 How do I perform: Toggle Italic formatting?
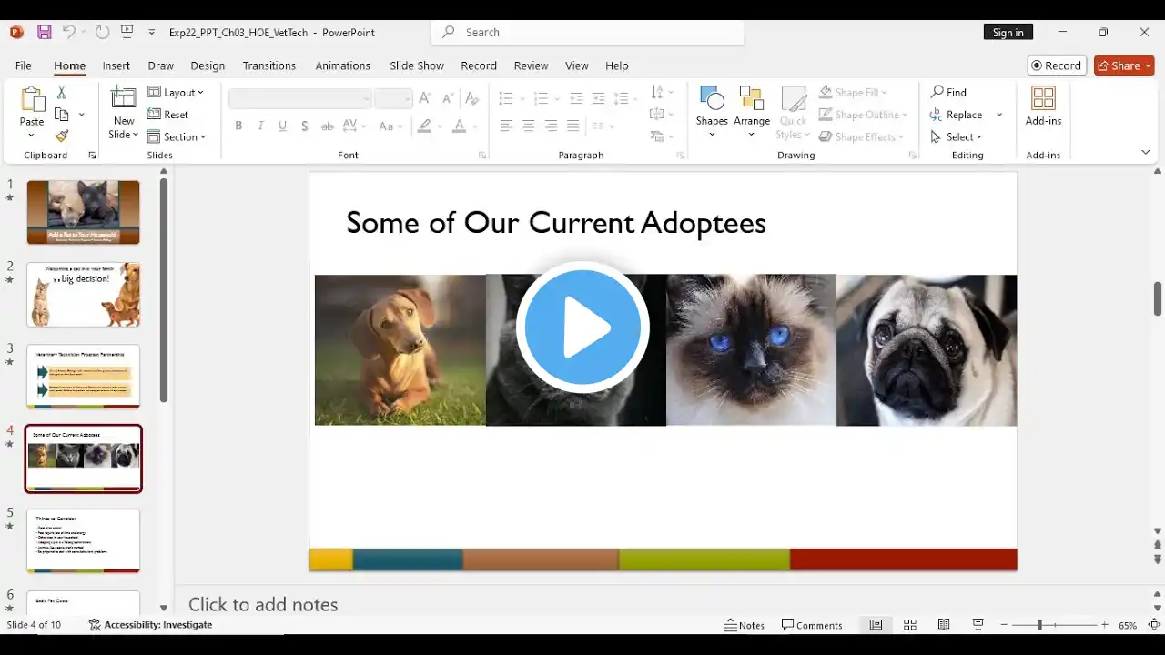(260, 126)
